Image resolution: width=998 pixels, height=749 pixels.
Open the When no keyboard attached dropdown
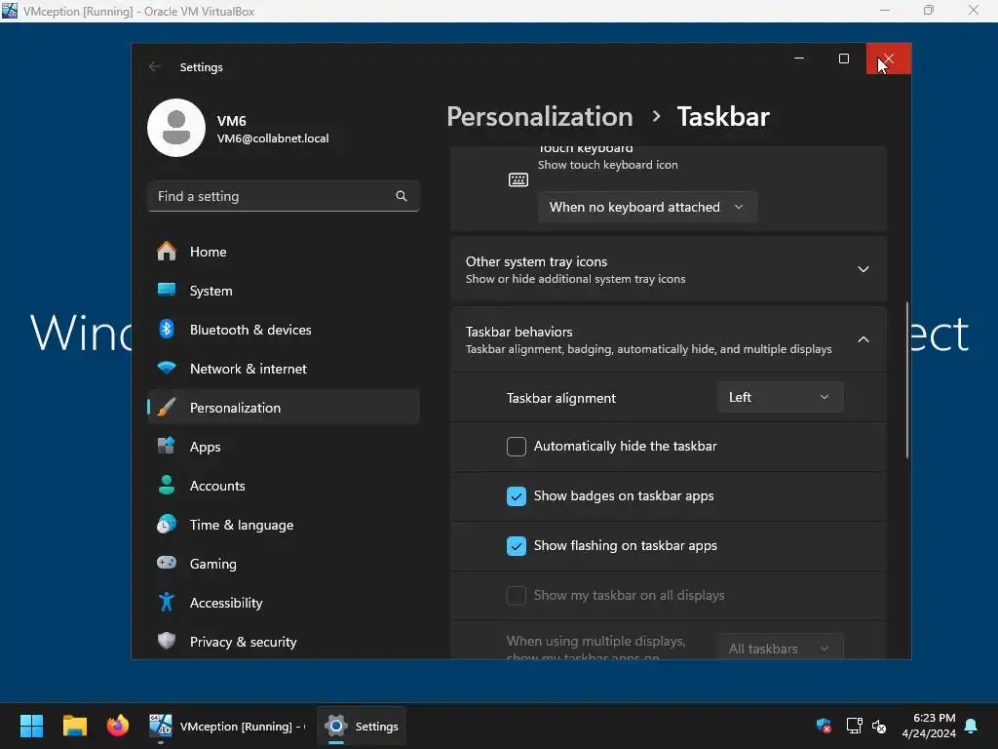tap(647, 207)
